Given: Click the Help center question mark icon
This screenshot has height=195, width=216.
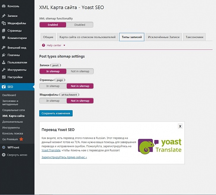Looking at the screenshot, I should (43, 45).
